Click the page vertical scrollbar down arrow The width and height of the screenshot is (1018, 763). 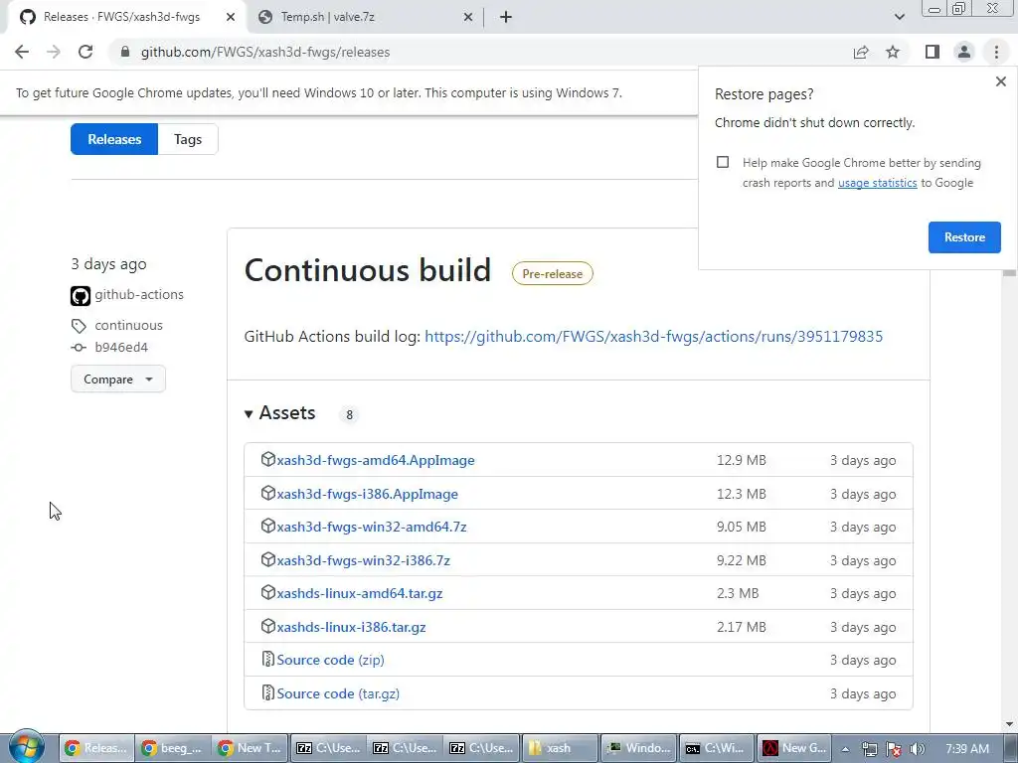(x=1009, y=724)
